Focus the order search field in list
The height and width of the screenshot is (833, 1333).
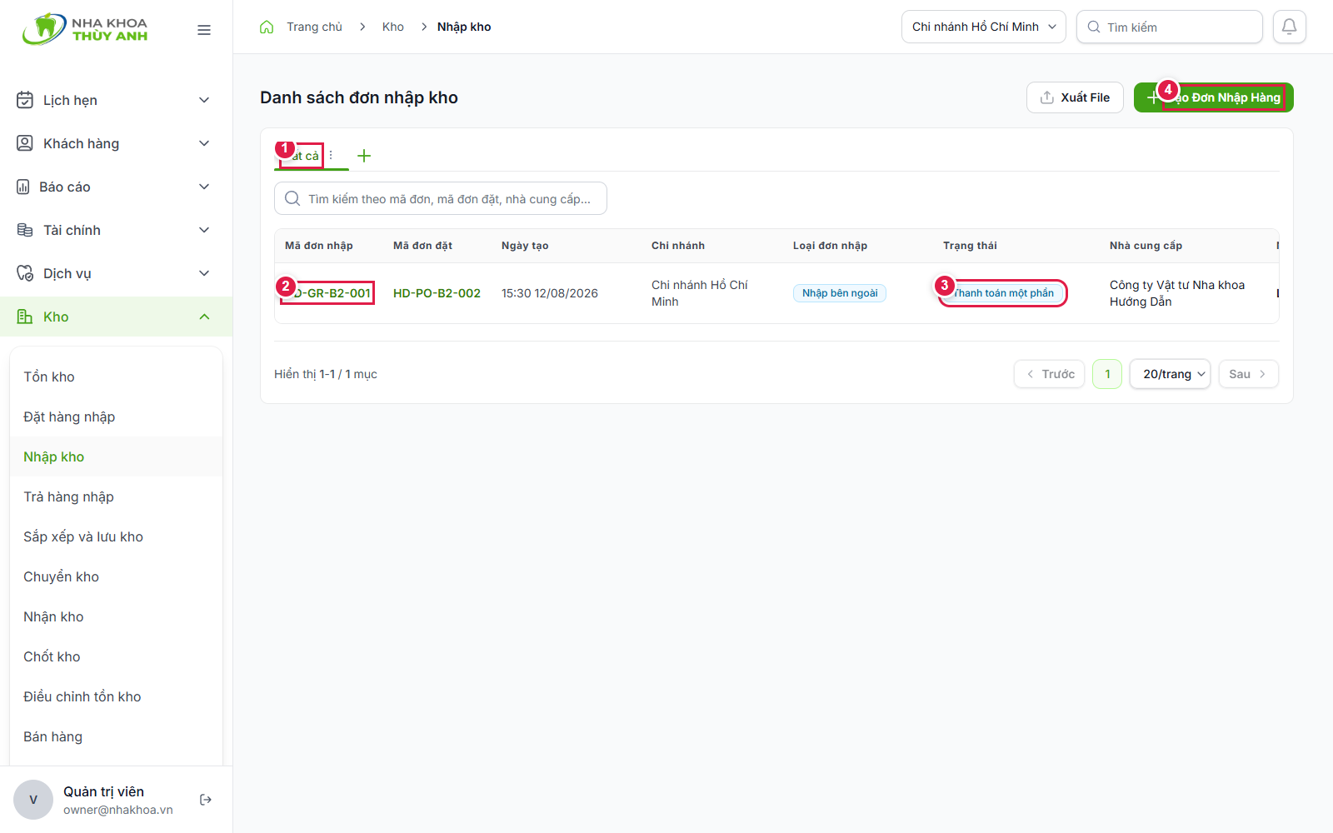click(441, 198)
